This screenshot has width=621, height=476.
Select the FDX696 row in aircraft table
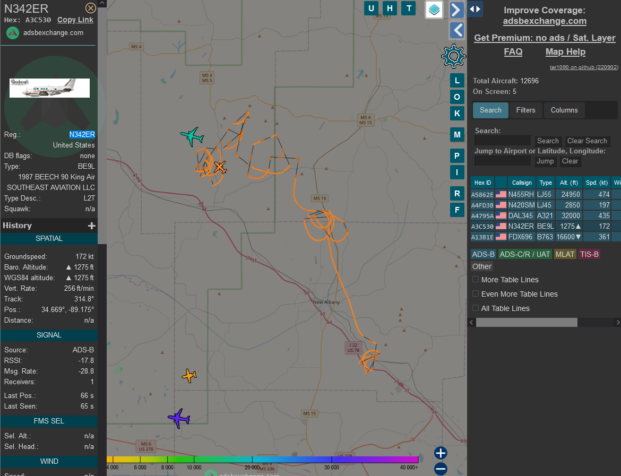(546, 237)
